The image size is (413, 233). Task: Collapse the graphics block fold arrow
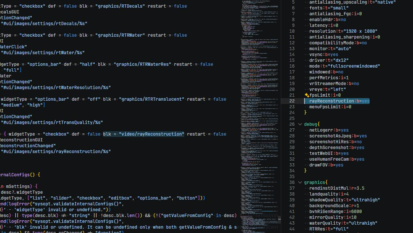coord(300,182)
